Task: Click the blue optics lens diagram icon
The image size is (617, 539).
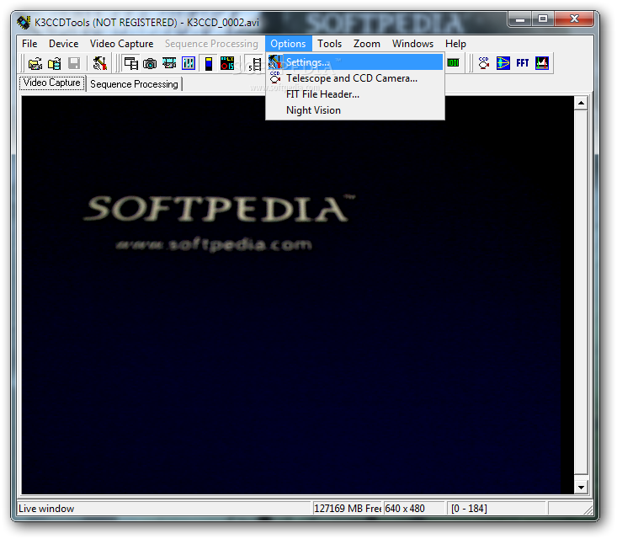Action: pyautogui.click(x=503, y=63)
